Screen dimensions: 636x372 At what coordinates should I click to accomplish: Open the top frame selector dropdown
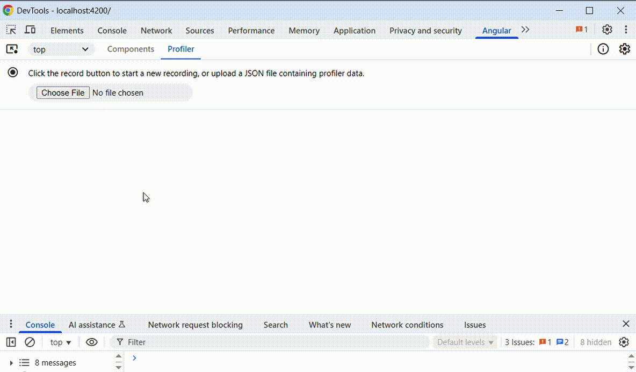pos(61,49)
